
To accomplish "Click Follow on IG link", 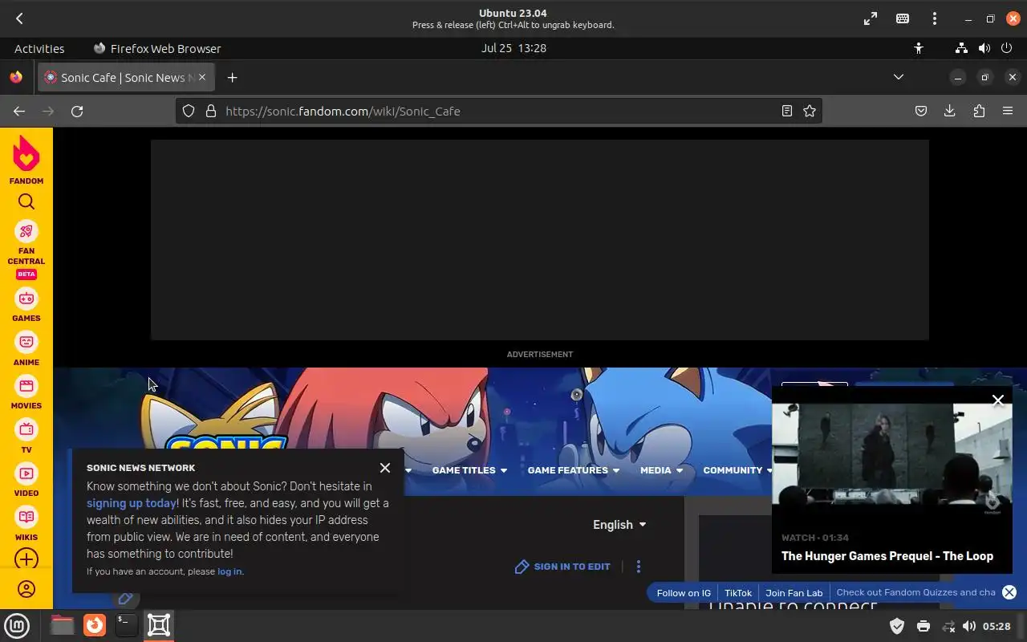I will pos(684,593).
